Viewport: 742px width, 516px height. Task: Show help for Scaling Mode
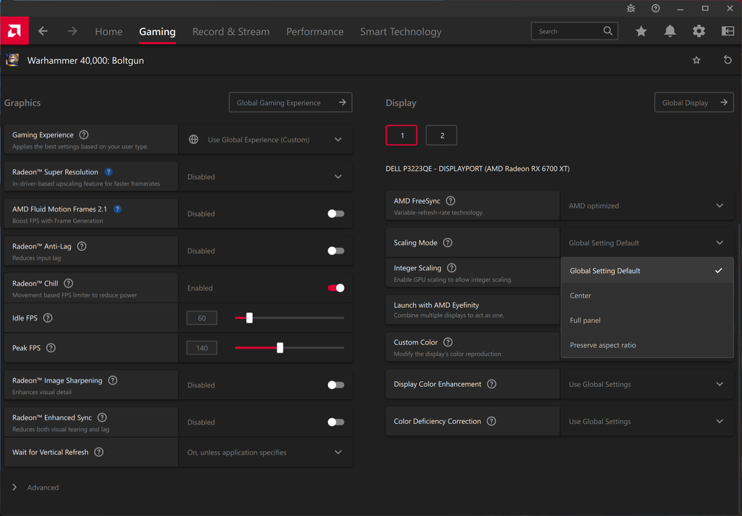pyautogui.click(x=448, y=243)
